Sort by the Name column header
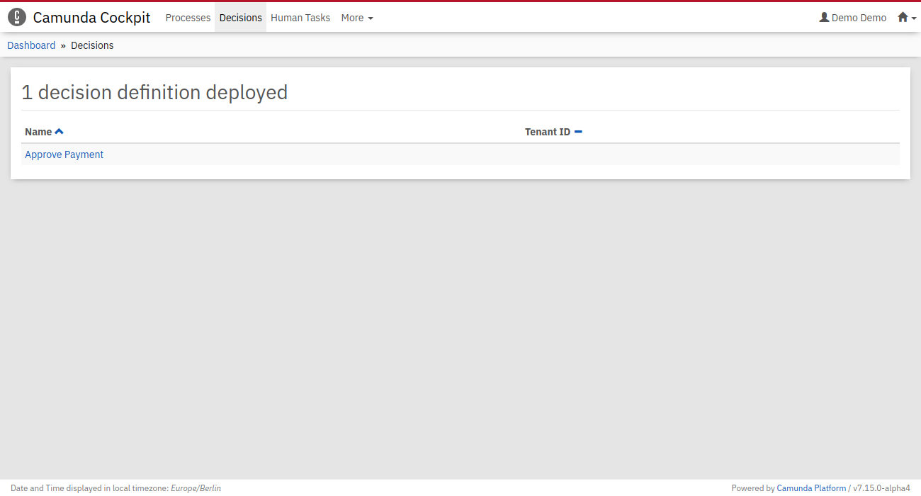The image size is (921, 496). point(38,132)
